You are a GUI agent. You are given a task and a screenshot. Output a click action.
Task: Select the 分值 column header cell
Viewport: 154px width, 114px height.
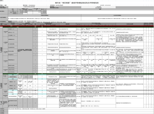[35, 24]
